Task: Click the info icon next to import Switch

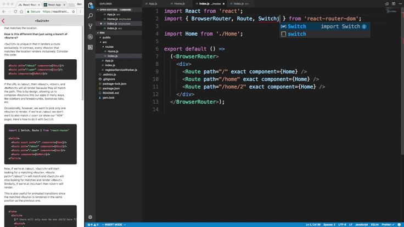Action: click(x=364, y=26)
